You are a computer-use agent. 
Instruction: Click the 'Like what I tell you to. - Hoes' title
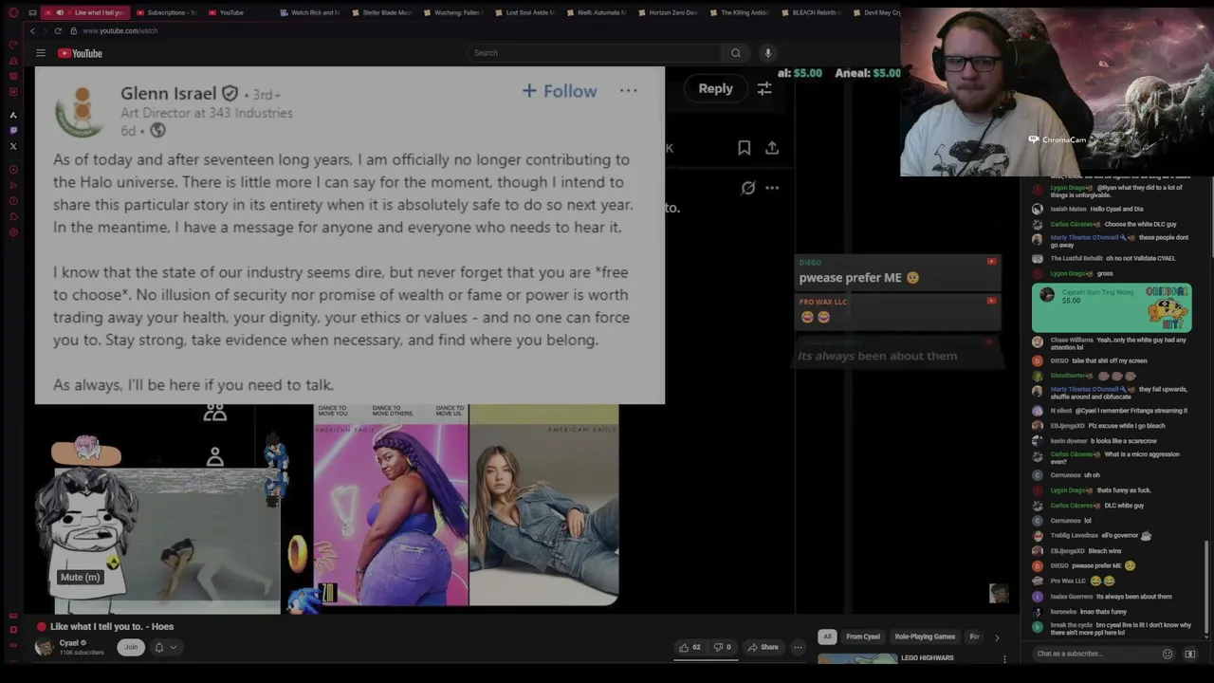[112, 626]
